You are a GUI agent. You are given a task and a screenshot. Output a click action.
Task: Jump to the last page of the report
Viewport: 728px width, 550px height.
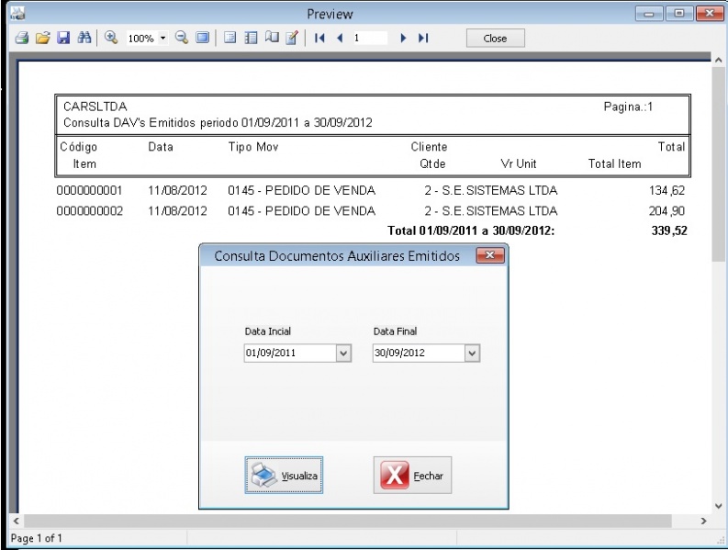click(423, 39)
